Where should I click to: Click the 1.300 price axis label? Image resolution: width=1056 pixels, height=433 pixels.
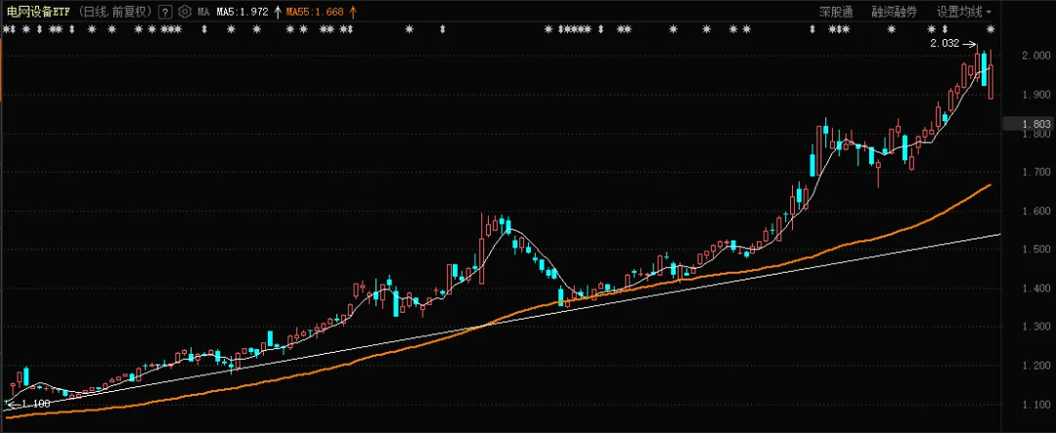pyautogui.click(x=1037, y=327)
